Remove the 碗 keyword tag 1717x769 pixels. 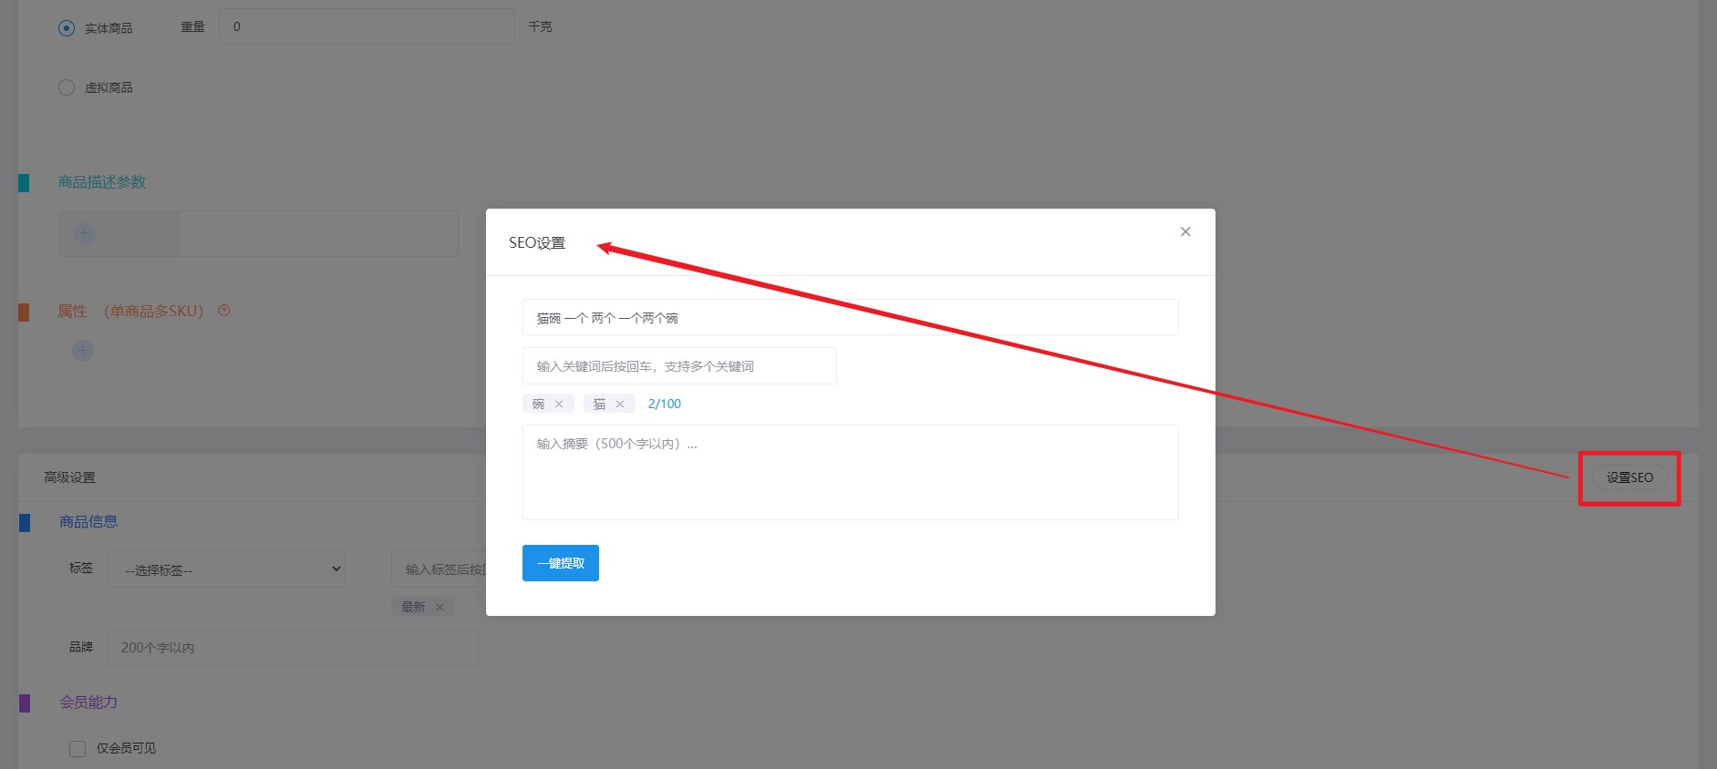(559, 404)
